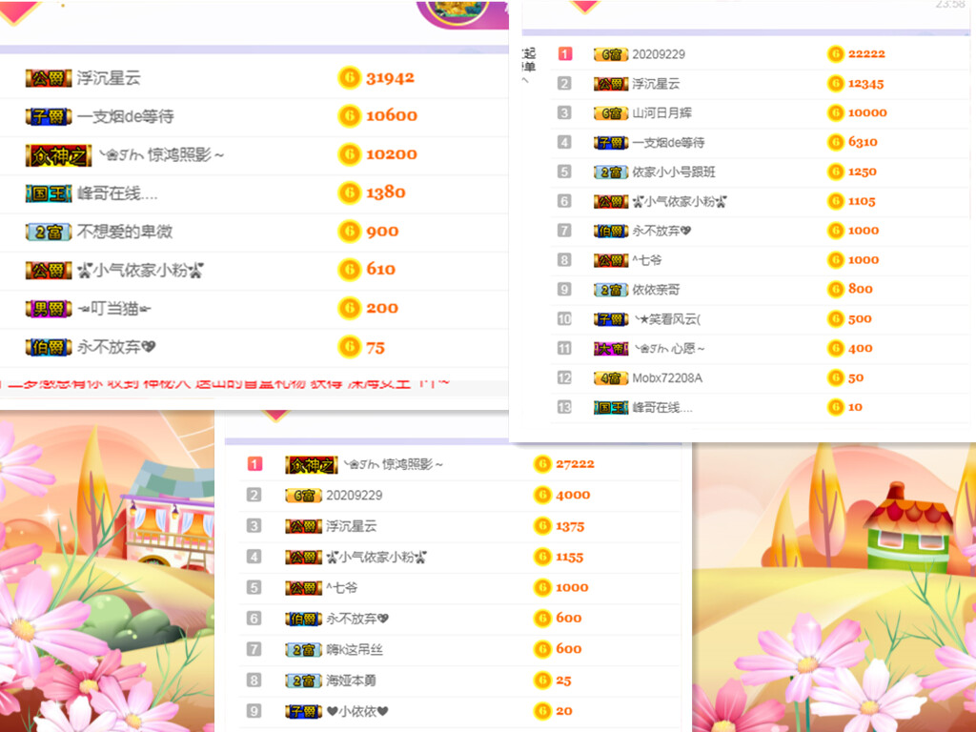Click the name 20209229 beside score 22222
976x732 pixels.
click(659, 54)
